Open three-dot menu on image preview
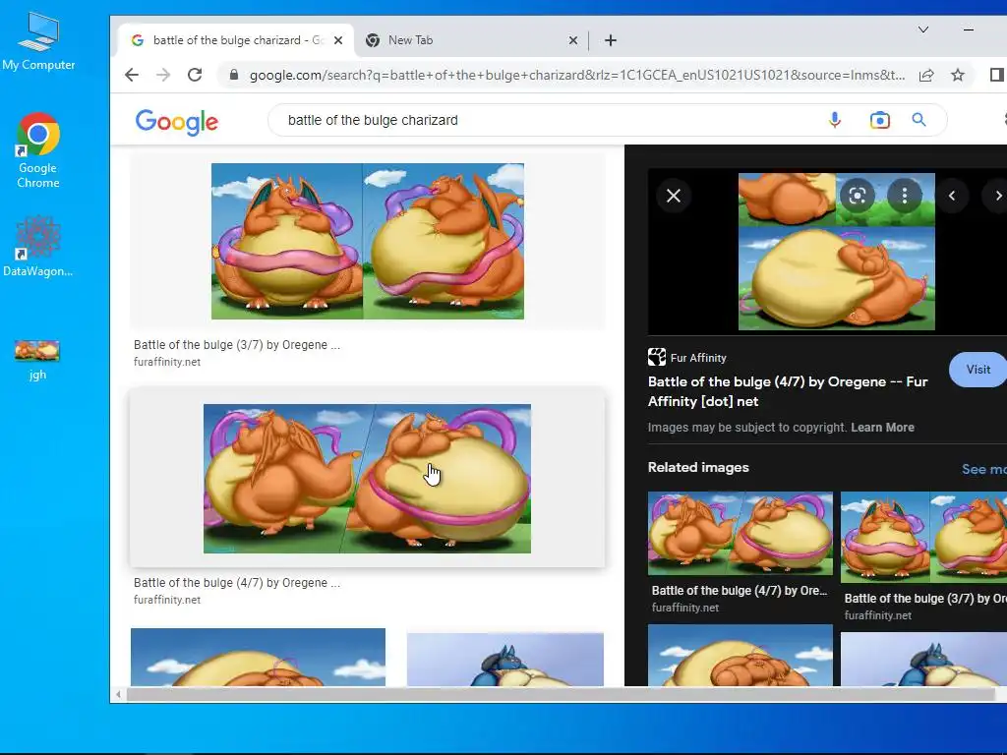The width and height of the screenshot is (1007, 755). pyautogui.click(x=905, y=196)
